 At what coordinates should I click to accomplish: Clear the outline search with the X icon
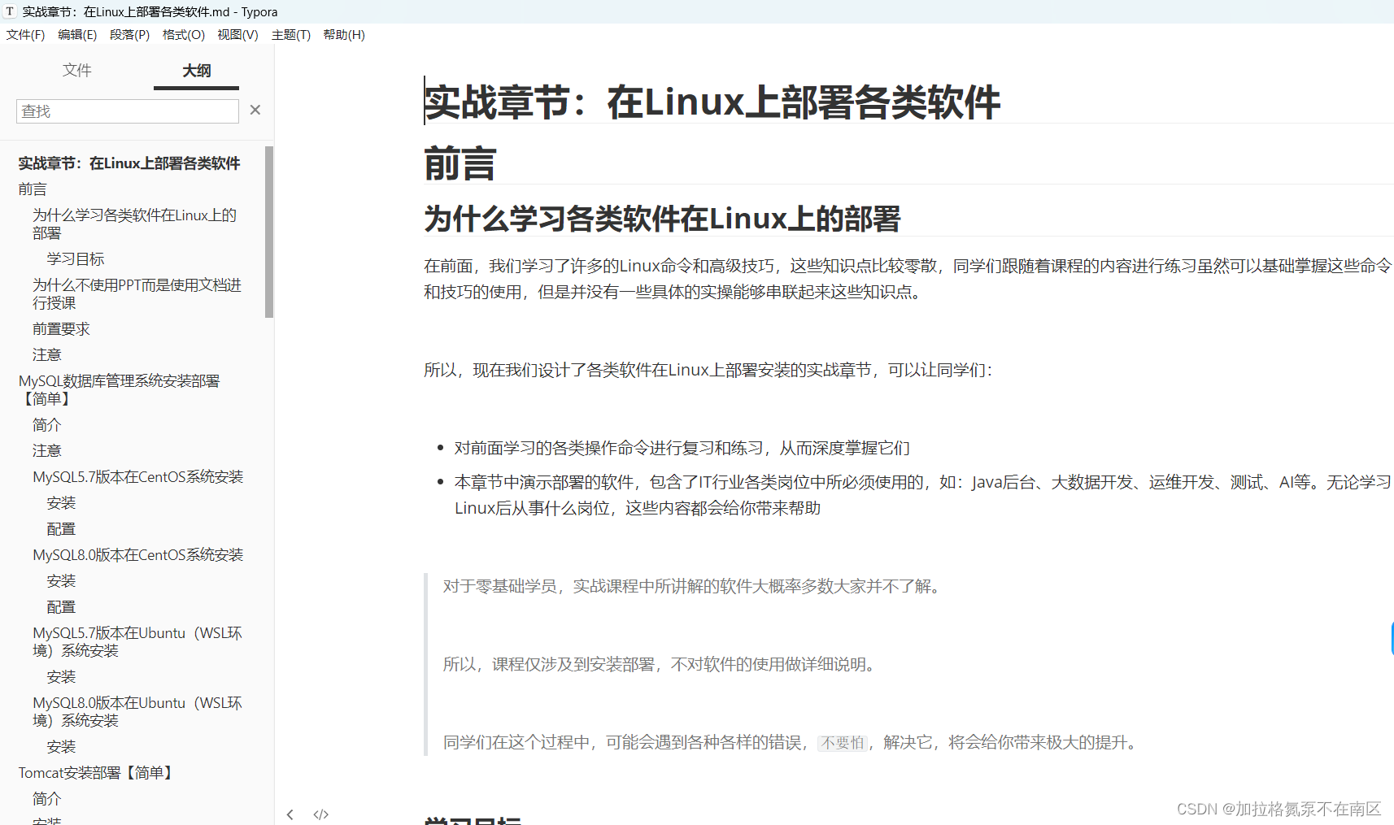pyautogui.click(x=255, y=110)
